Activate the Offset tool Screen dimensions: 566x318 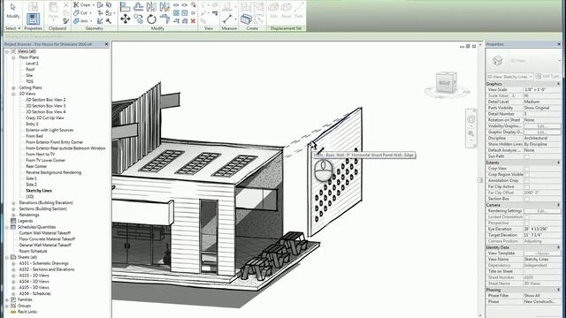pyautogui.click(x=138, y=6)
